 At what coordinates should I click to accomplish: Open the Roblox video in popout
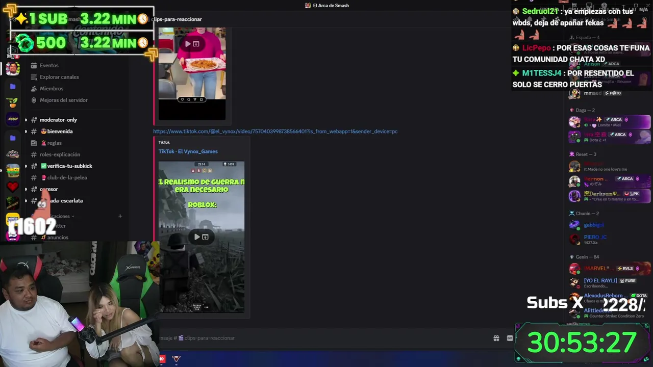pyautogui.click(x=205, y=237)
